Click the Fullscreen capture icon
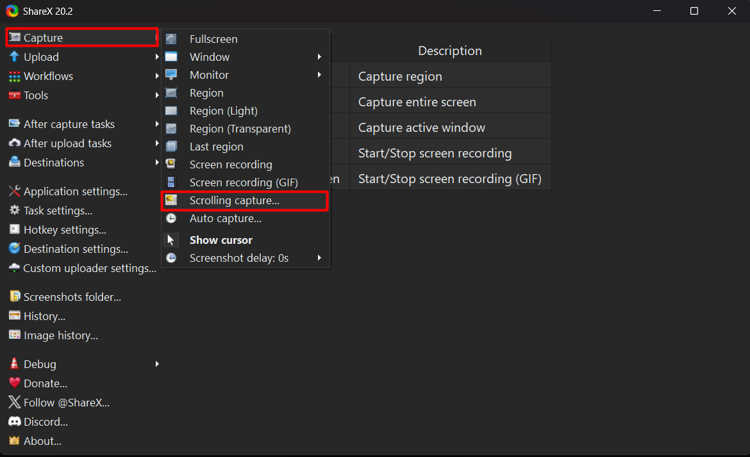Screen dimensions: 750x457 (171, 38)
